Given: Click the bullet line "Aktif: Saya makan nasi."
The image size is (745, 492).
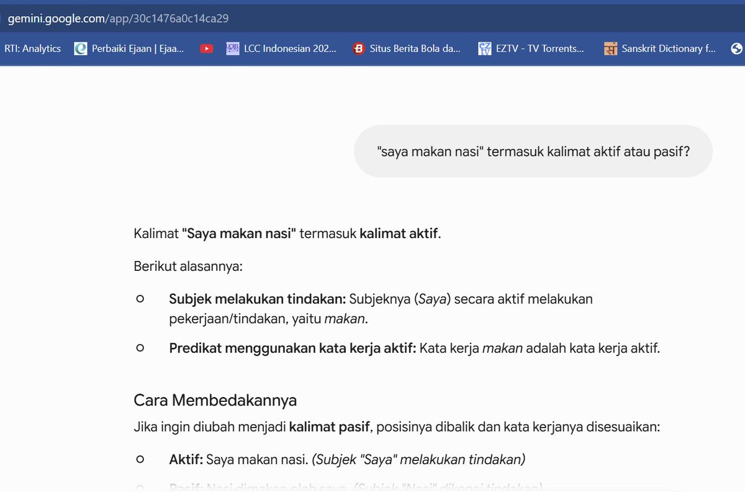Looking at the screenshot, I should pyautogui.click(x=347, y=460).
